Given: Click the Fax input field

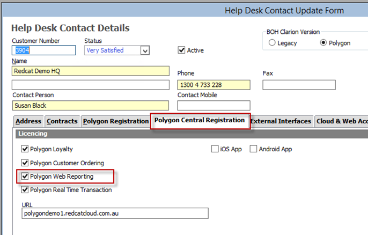Looking at the screenshot, I should [299, 85].
